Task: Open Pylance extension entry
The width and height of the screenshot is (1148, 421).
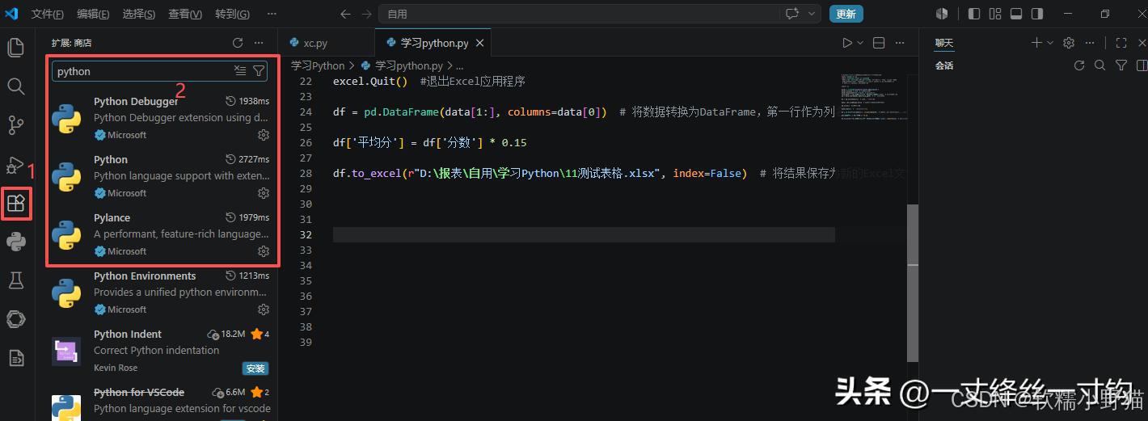Action: 158,234
